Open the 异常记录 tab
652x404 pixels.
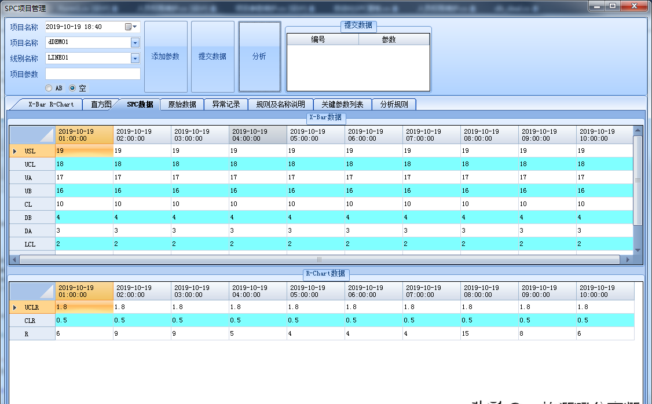click(x=226, y=105)
